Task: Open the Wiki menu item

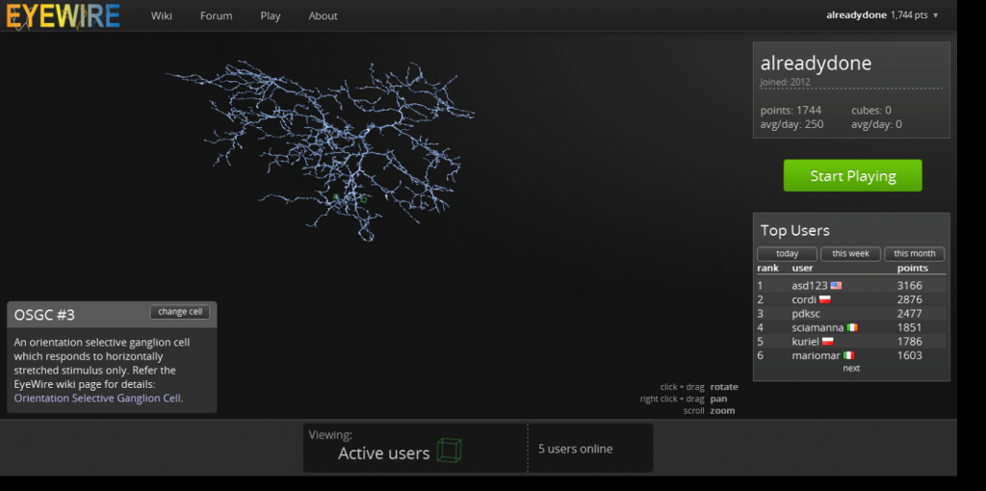Action: [x=162, y=16]
